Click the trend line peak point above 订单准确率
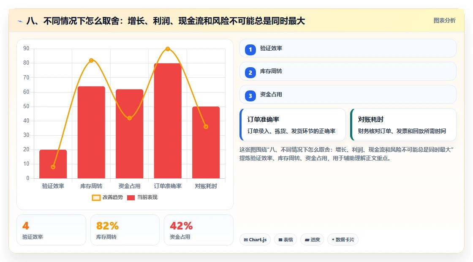The image size is (473, 262). pyautogui.click(x=168, y=49)
